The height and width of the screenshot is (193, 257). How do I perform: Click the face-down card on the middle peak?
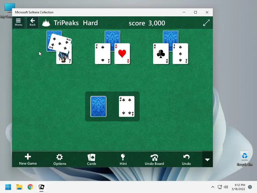coord(112,37)
